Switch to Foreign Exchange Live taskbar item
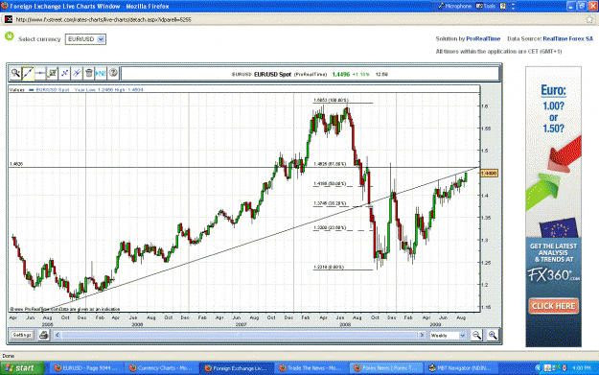599x375 pixels. pyautogui.click(x=237, y=368)
